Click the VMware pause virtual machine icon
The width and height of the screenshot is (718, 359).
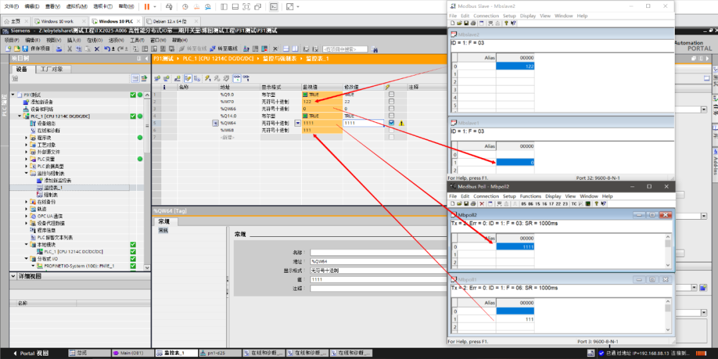[x=146, y=6]
